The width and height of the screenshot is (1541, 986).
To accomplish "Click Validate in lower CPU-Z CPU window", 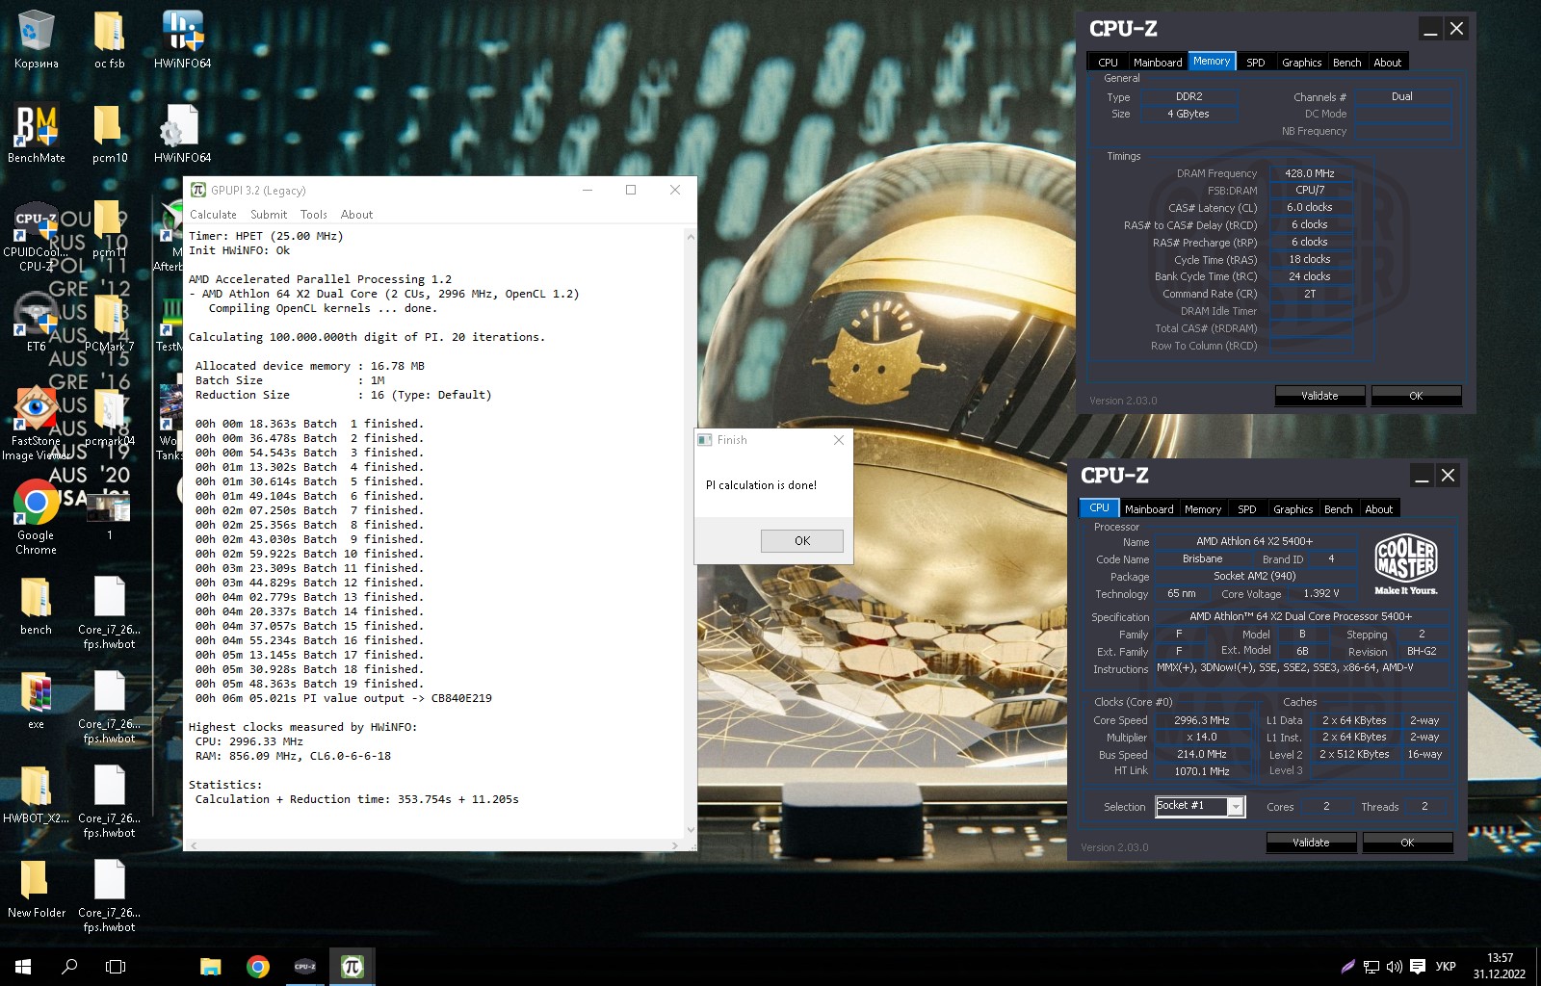I will click(x=1311, y=843).
